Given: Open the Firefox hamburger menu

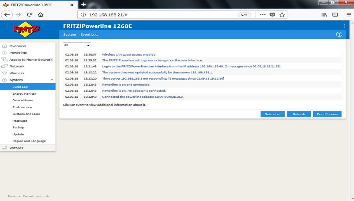Looking at the screenshot, I should pyautogui.click(x=348, y=15).
